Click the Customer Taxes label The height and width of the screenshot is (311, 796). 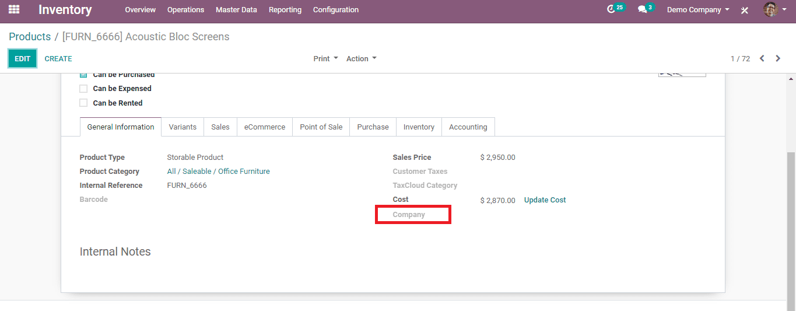point(420,172)
